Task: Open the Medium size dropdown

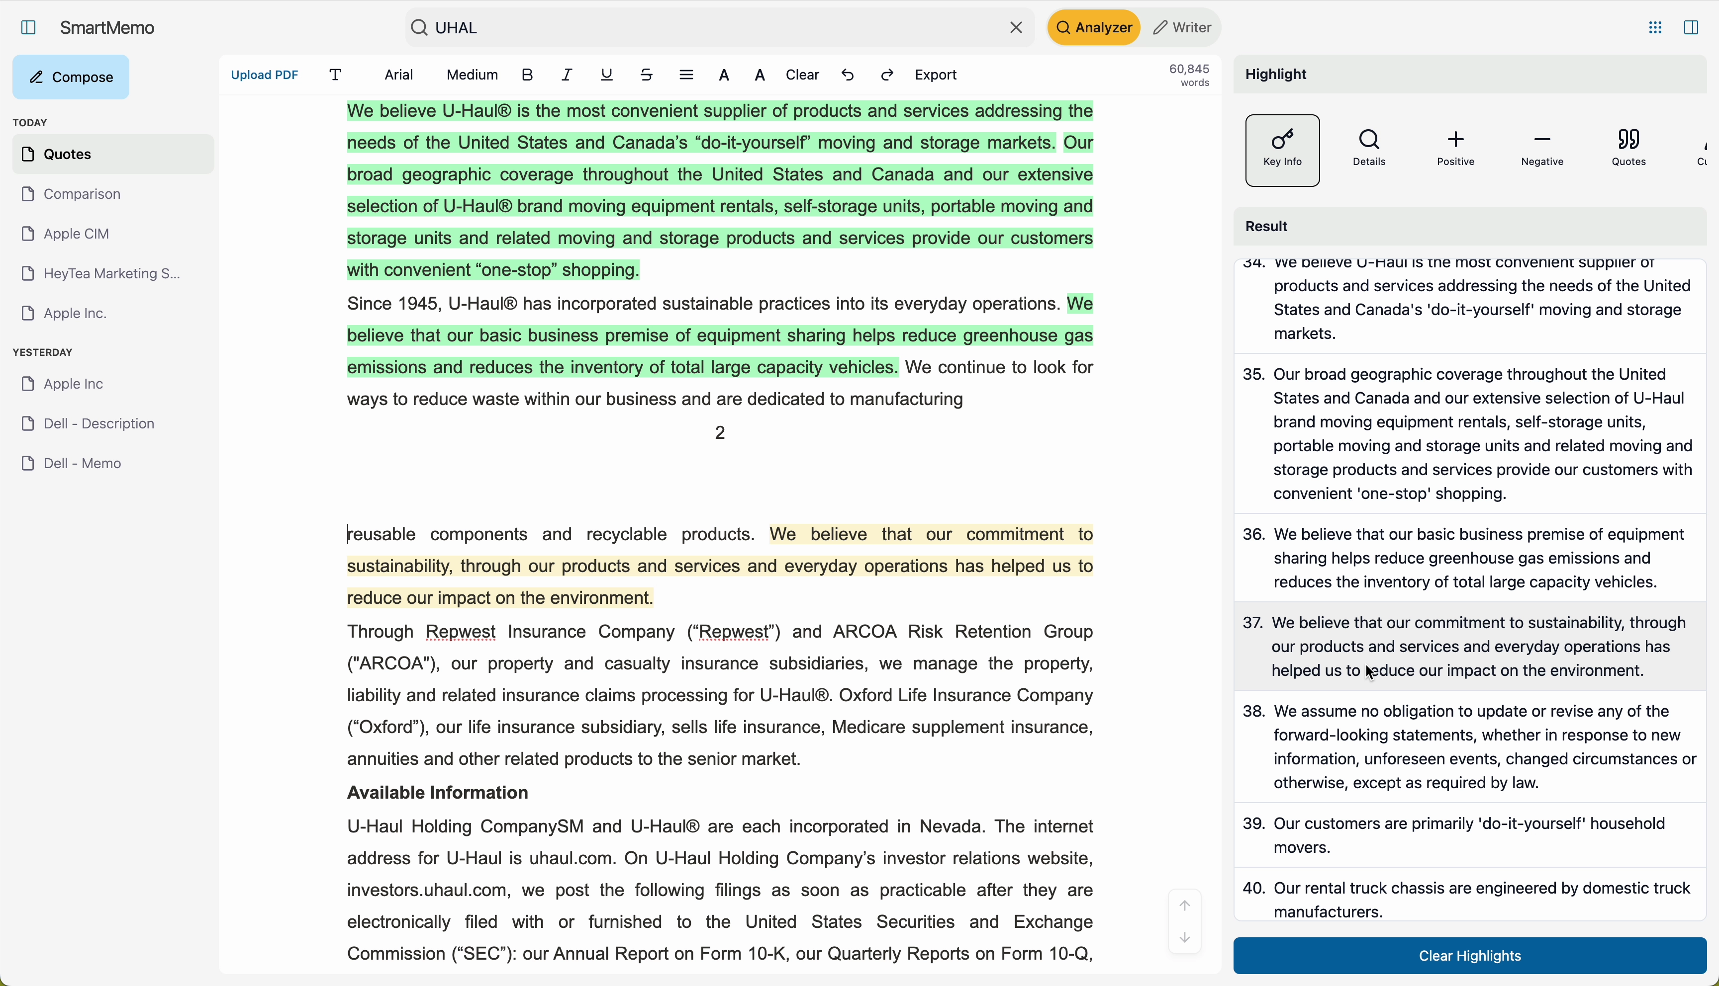Action: (x=472, y=75)
